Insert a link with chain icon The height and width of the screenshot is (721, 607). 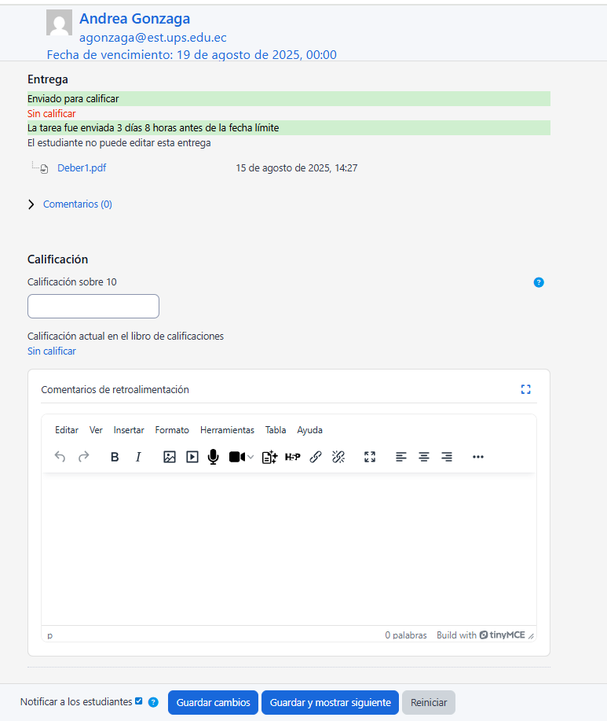(316, 457)
